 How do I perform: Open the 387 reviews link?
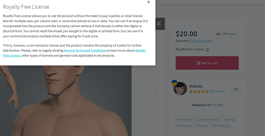click(217, 91)
